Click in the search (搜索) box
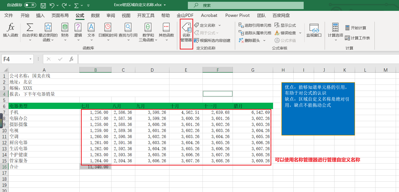Screen dimensions: 399x192 [246, 5]
